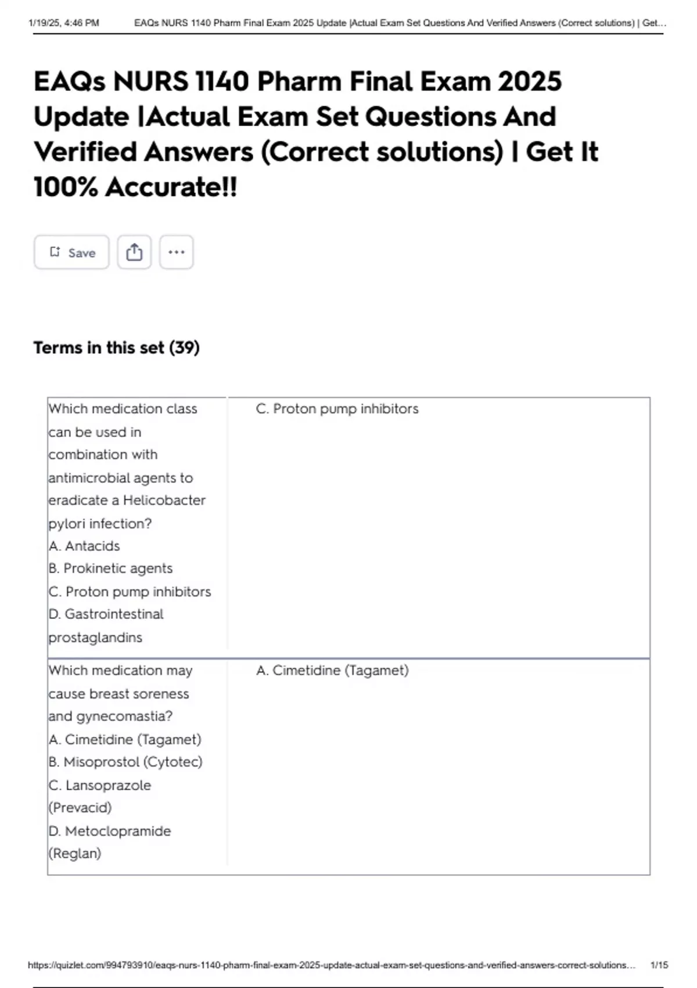Click the option "B. Prokinetic agents"

[x=110, y=568]
